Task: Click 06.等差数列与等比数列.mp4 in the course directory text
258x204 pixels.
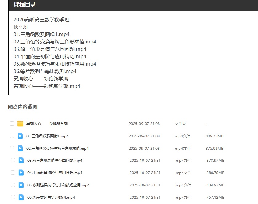Action: click(x=45, y=71)
